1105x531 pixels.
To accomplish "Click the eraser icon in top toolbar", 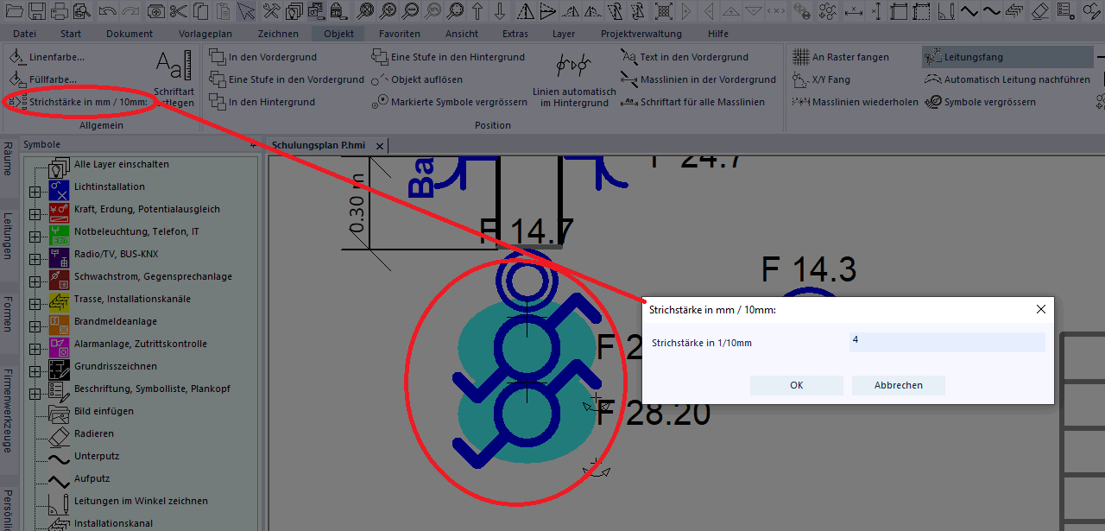I will click(1039, 11).
